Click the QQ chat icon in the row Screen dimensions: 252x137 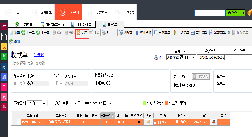coord(214,122)
